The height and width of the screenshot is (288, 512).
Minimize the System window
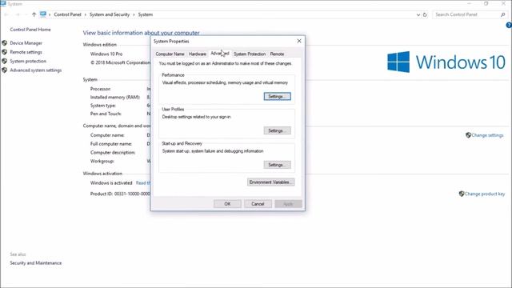click(x=470, y=3)
